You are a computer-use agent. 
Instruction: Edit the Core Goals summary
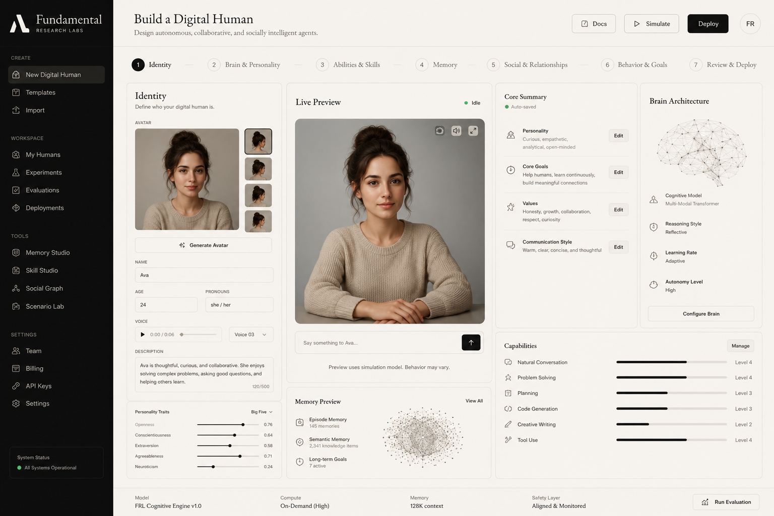[x=618, y=172]
